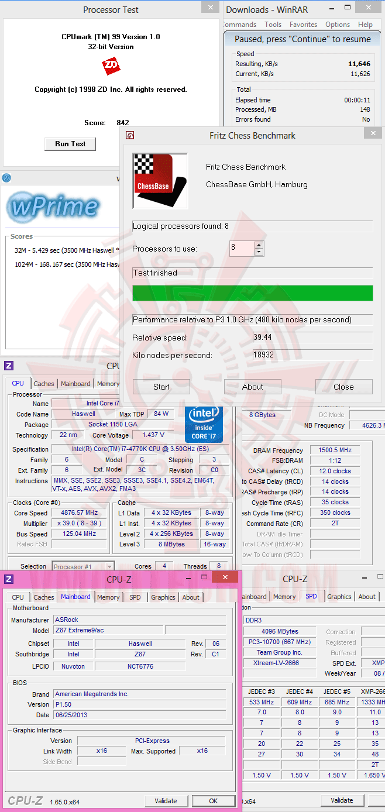Screen dimensions: 385x812
Task: Select Graphics tab in the Mainboard CPU-Z window
Action: pyautogui.click(x=163, y=597)
